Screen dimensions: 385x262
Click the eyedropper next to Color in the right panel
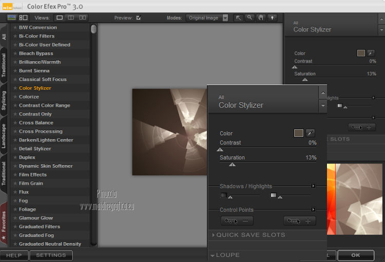click(x=371, y=53)
